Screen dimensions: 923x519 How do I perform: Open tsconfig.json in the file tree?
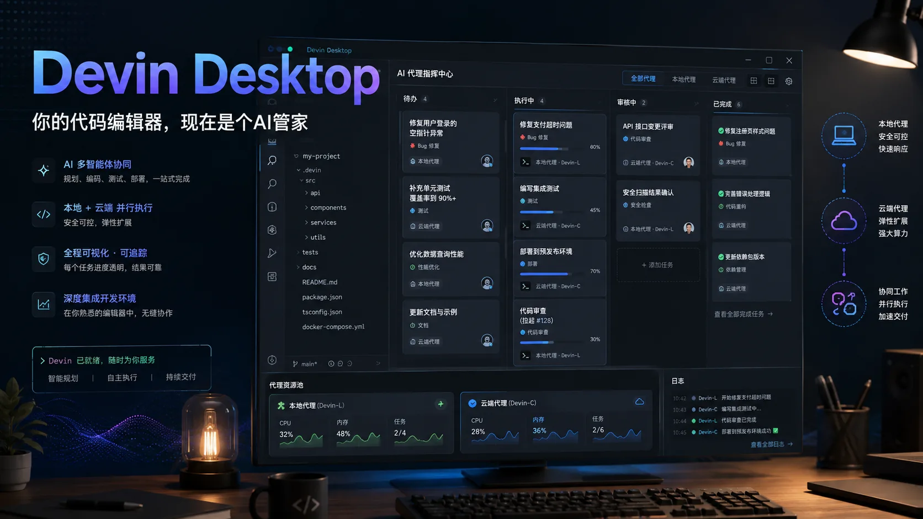322,312
